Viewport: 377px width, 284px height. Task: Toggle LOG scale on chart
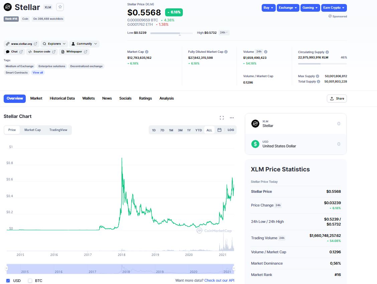pos(231,130)
